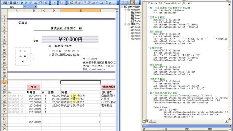This screenshot has height=131, width=233.
Task: Click the selected cell E22
Action: click(81, 82)
